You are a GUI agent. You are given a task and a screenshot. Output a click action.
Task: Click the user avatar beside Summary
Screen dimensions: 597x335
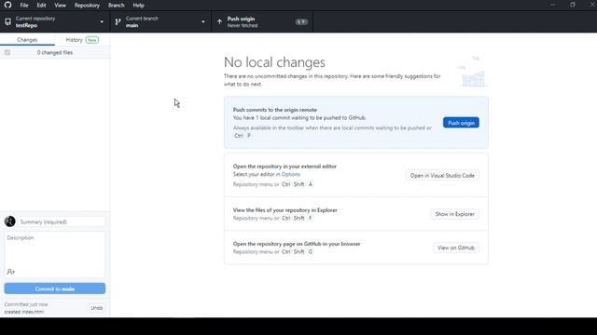pos(10,221)
